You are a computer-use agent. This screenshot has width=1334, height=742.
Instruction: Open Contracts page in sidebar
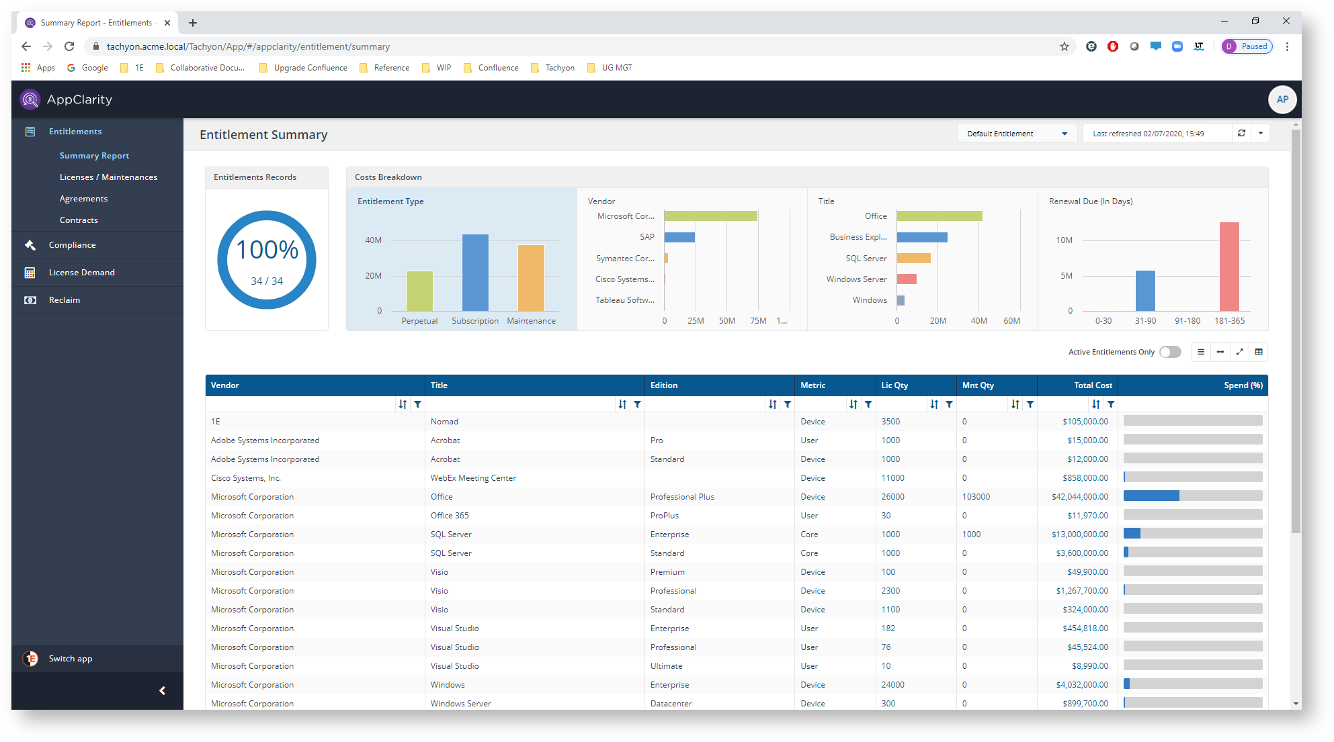(79, 220)
